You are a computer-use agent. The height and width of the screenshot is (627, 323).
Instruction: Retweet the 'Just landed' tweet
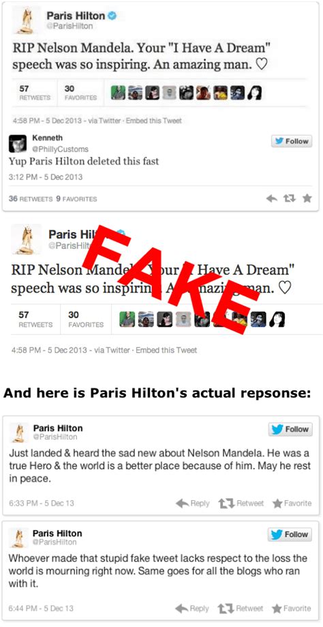pyautogui.click(x=241, y=503)
